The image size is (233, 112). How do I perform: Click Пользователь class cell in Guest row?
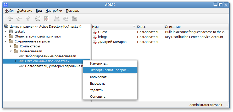pyautogui.click(x=148, y=32)
